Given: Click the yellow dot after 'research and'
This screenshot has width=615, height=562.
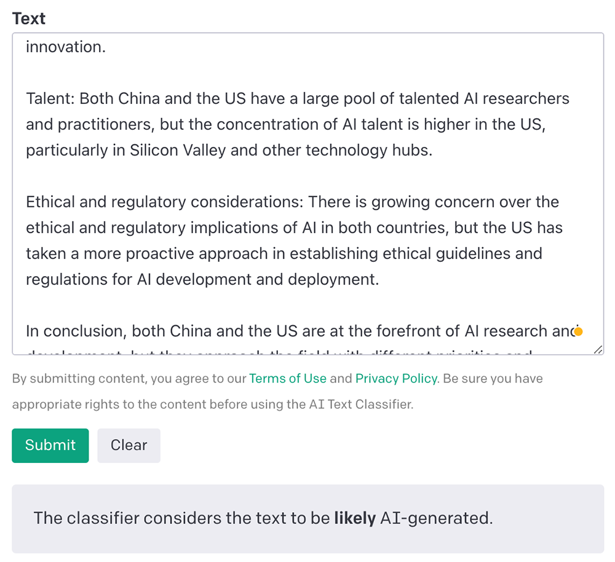Looking at the screenshot, I should (x=578, y=331).
